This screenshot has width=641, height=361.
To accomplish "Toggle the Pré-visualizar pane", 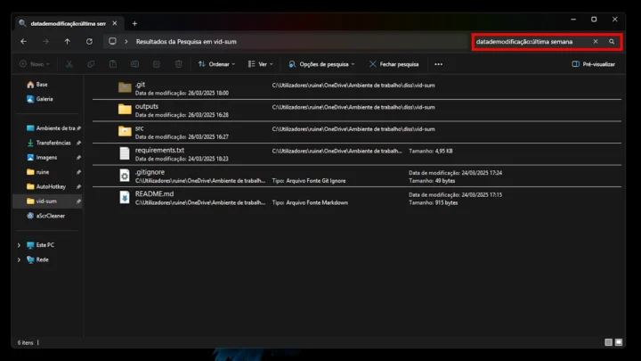I will click(594, 64).
